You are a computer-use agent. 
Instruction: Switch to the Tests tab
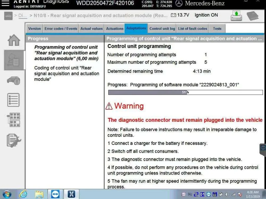217,29
